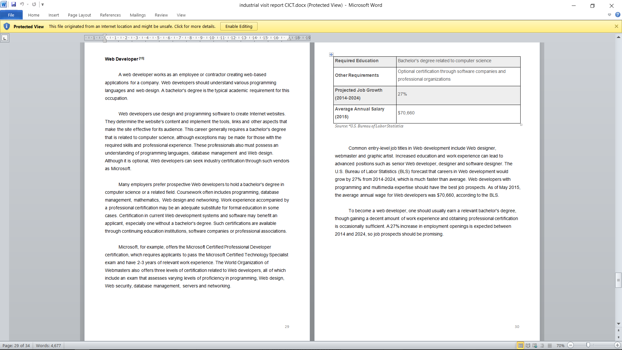Click the Save icon in Quick Access

pos(14,5)
